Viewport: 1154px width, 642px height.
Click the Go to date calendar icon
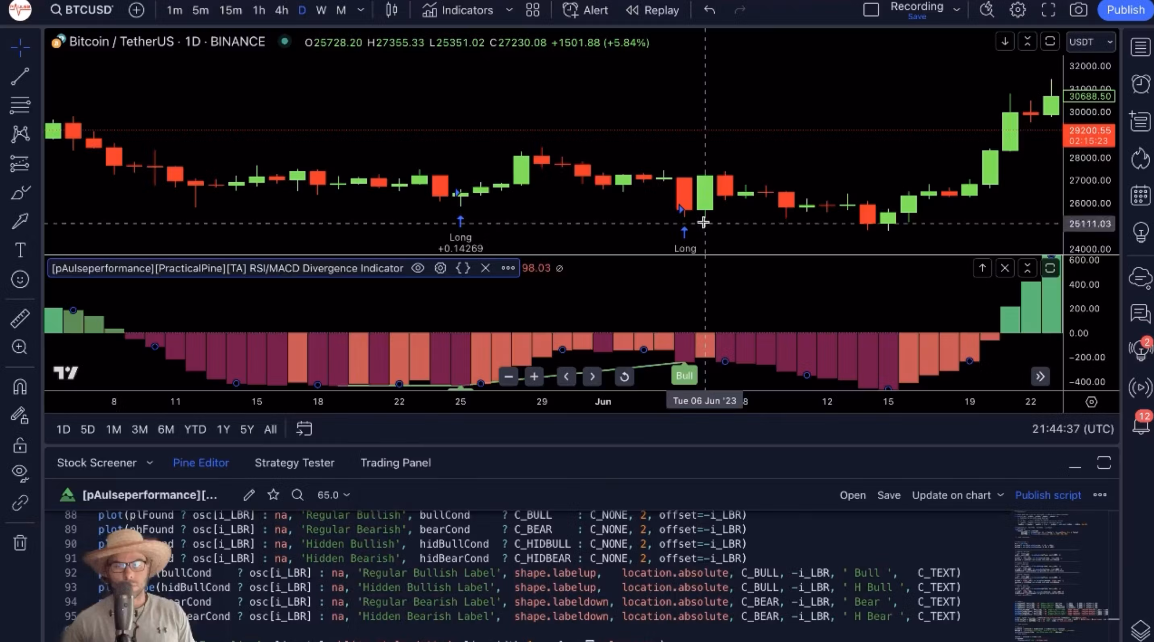(x=304, y=428)
